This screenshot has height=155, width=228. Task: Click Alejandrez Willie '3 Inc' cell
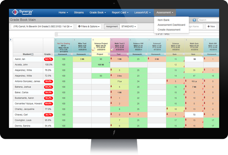point(119,76)
